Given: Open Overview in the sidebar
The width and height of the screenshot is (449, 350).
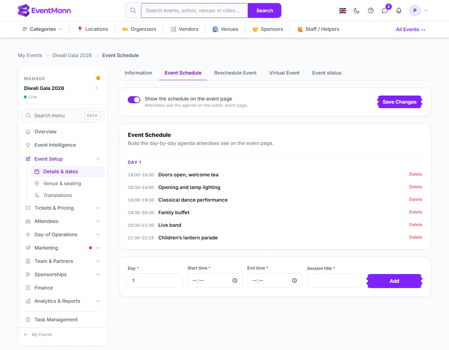Looking at the screenshot, I should 63,132.
